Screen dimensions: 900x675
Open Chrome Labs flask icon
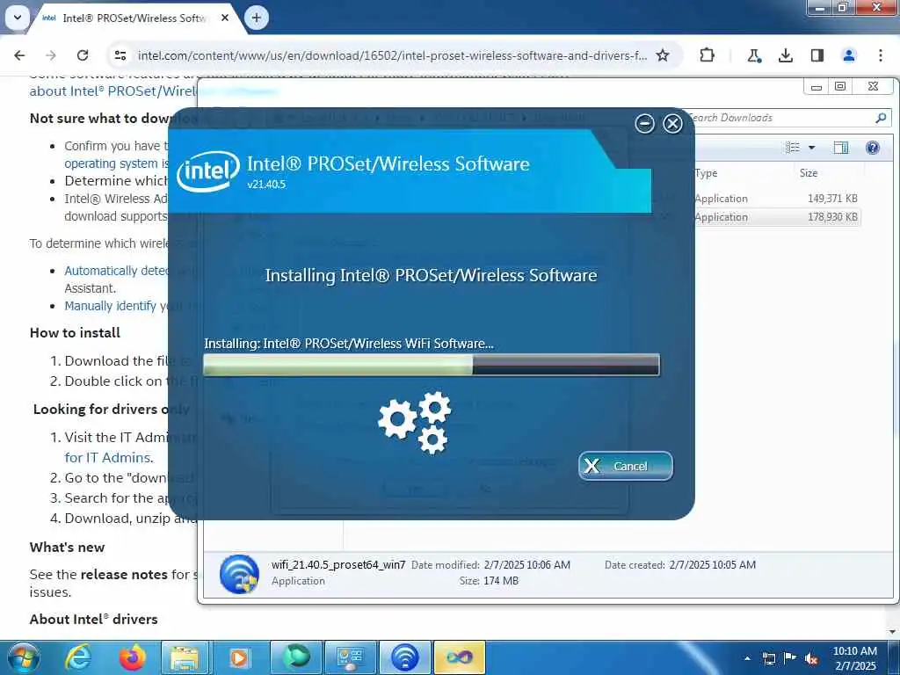753,55
